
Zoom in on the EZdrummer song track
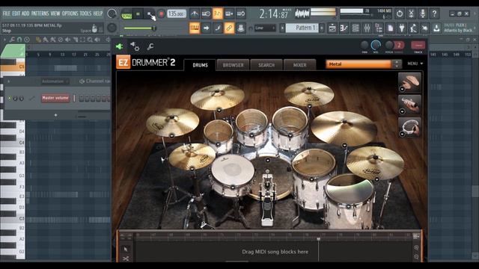(416, 248)
